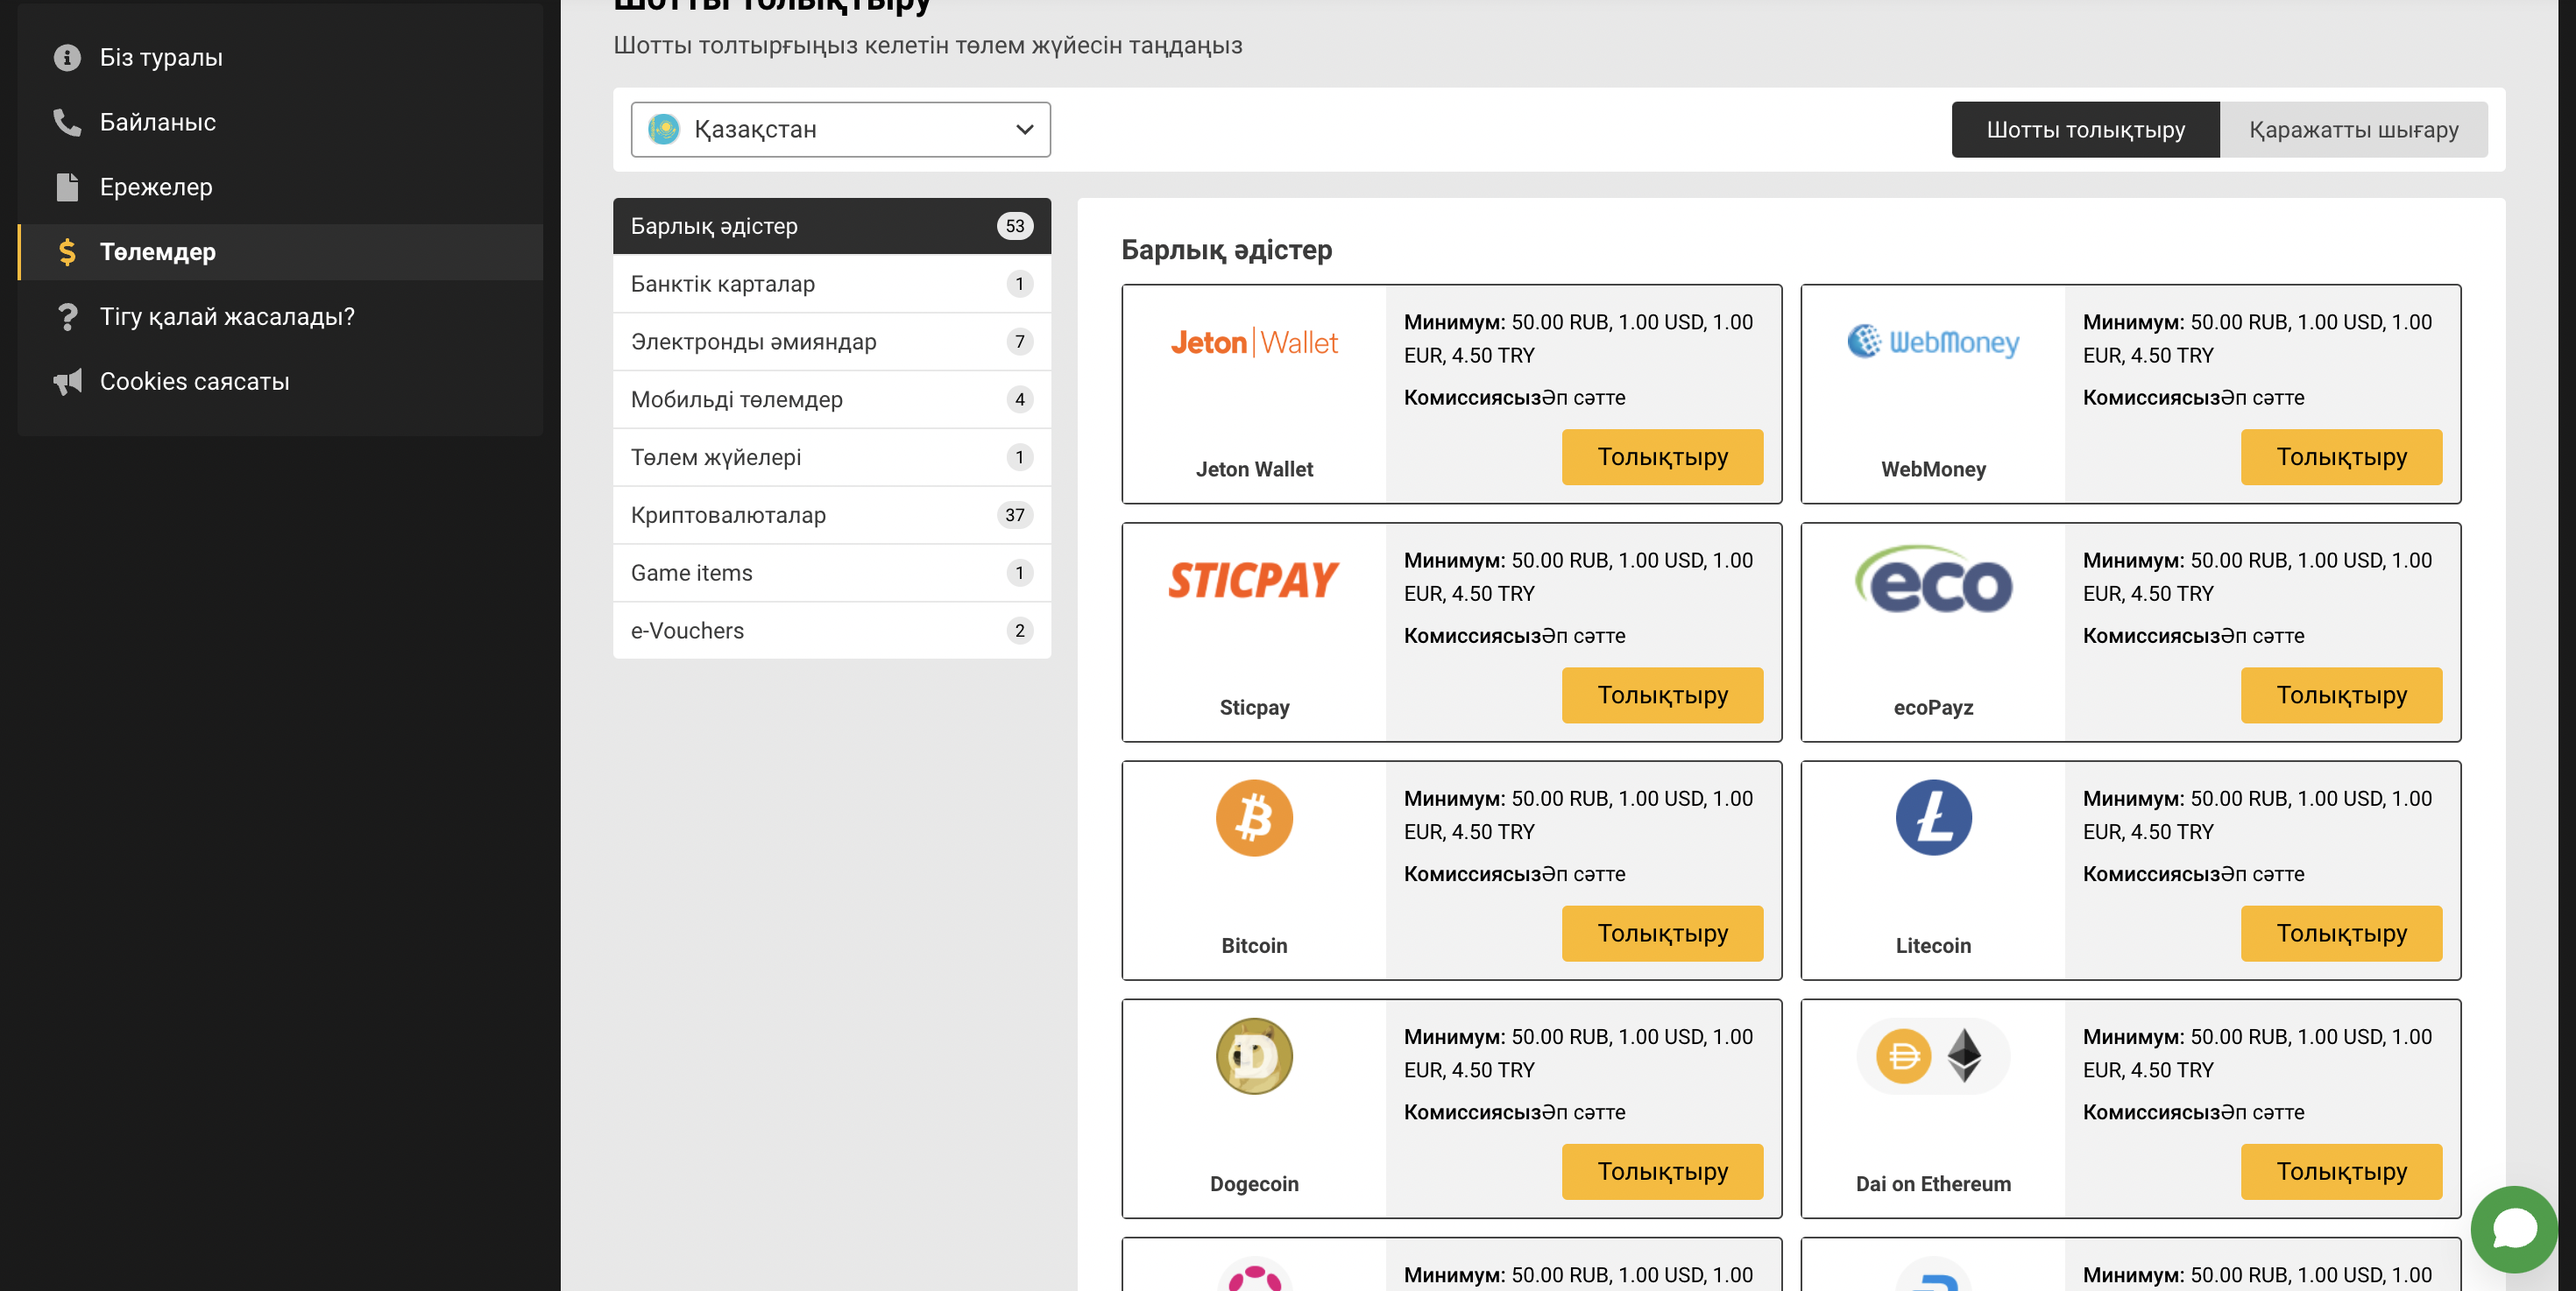2576x1291 pixels.
Task: Click the Dogecoin coin icon
Action: pyautogui.click(x=1254, y=1056)
